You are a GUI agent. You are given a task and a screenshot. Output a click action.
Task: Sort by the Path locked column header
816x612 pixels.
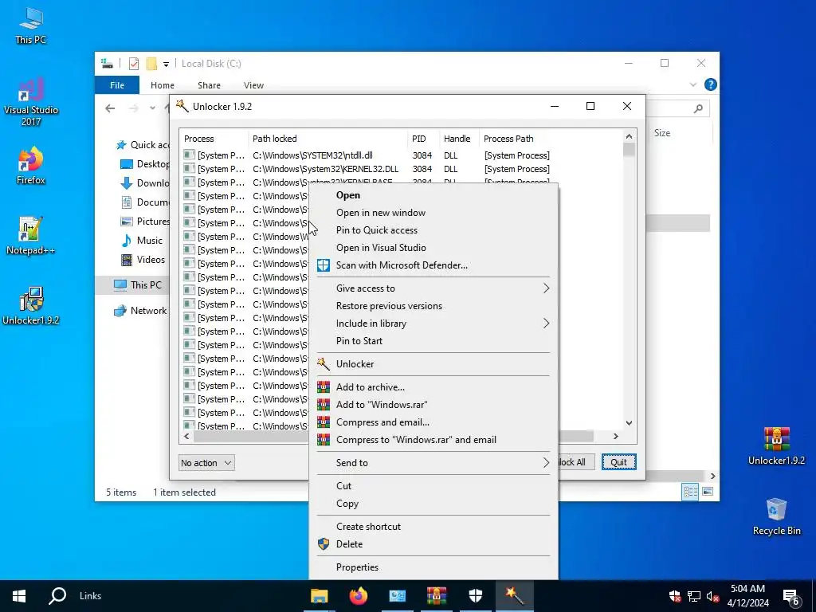[328, 139]
